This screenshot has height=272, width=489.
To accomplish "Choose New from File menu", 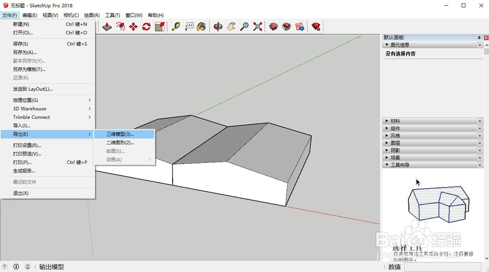I will point(47,24).
